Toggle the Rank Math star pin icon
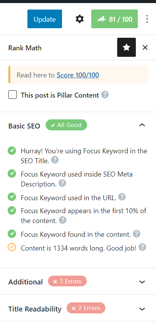This screenshot has width=156, height=326. click(127, 47)
